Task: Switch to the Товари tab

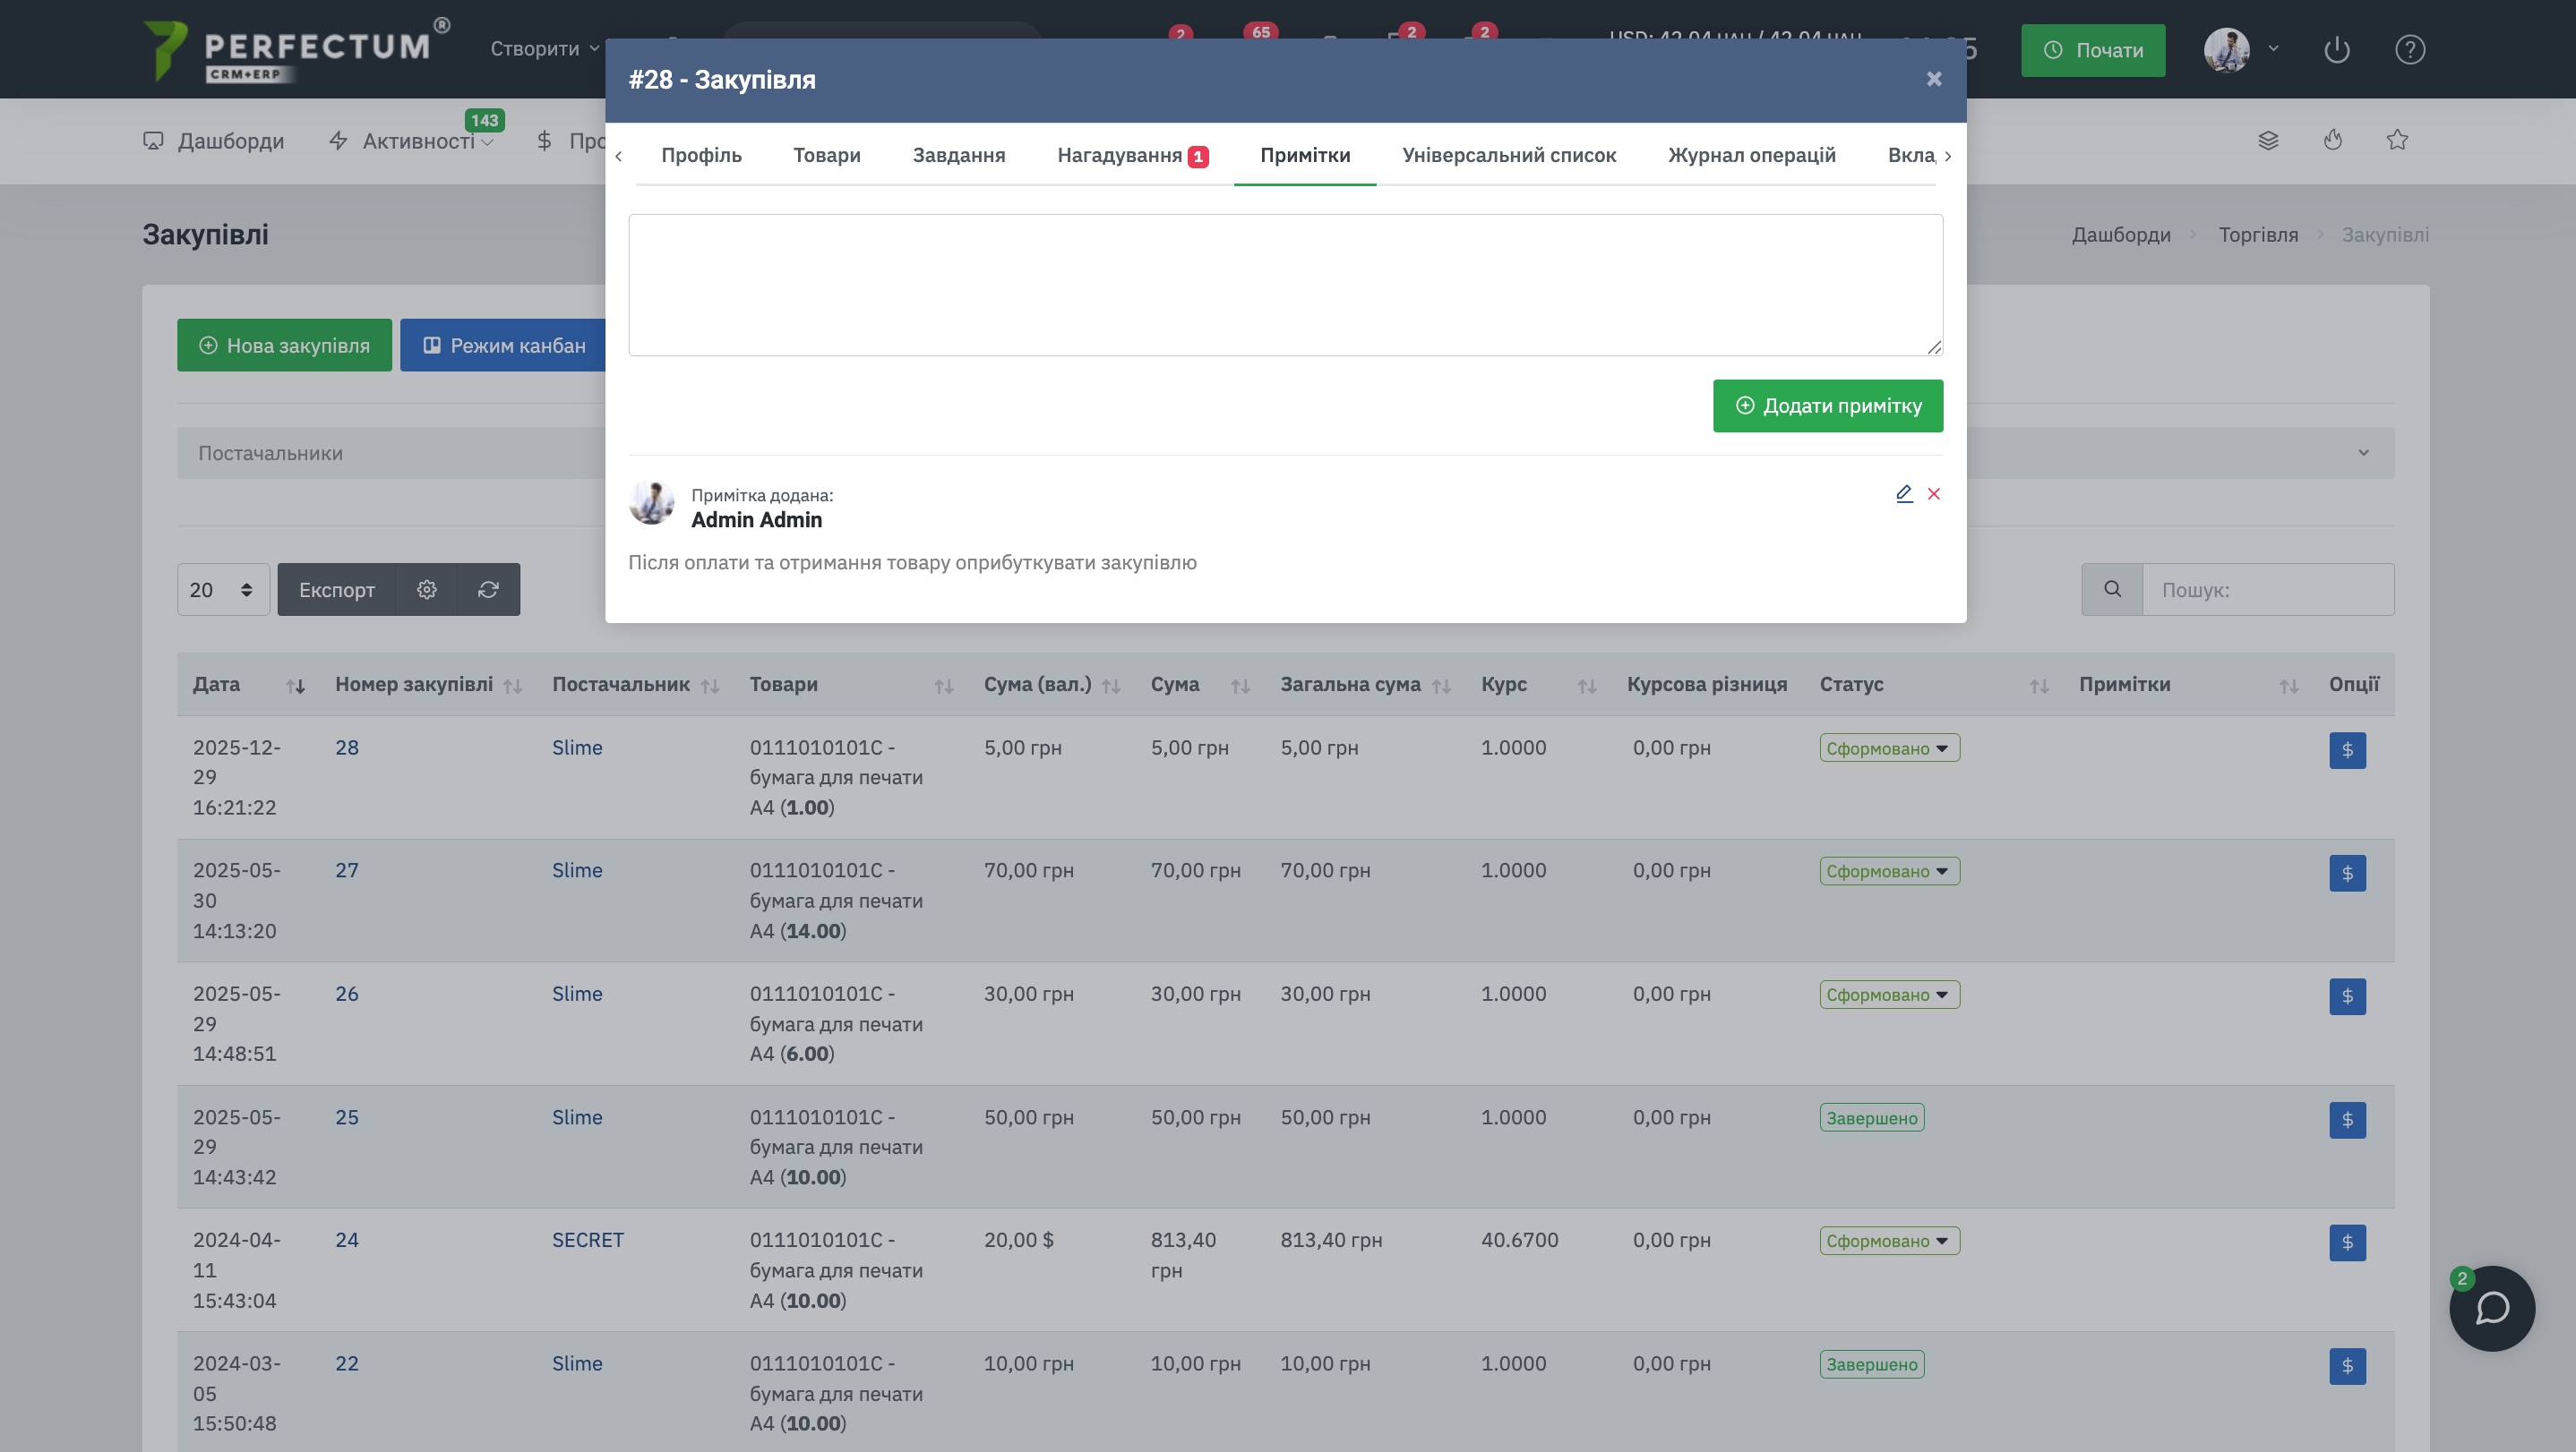Action: [x=827, y=155]
